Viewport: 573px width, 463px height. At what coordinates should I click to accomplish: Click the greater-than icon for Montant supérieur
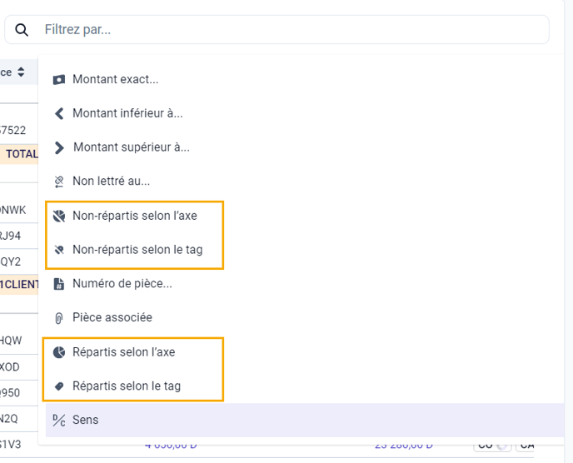(x=59, y=147)
